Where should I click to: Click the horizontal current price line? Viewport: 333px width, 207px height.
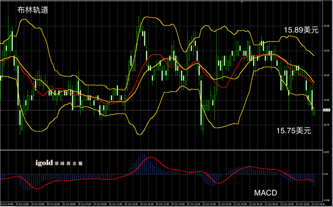(x=162, y=110)
